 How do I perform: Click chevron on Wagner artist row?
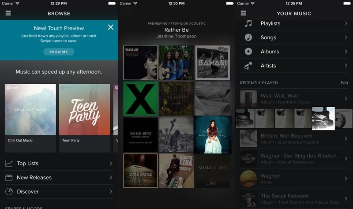(x=346, y=179)
